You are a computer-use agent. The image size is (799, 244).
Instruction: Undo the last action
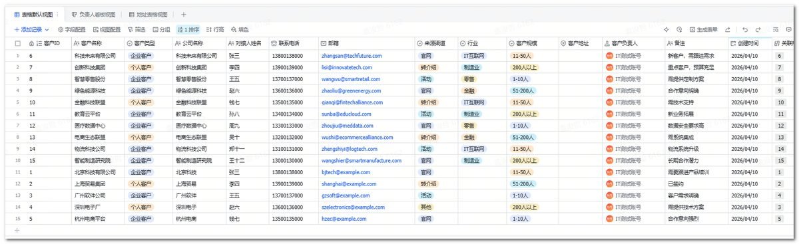pos(745,30)
